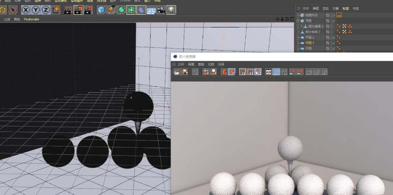This screenshot has height=195, width=393.
Task: Set render as B in Picture Viewer
Action: [300, 72]
